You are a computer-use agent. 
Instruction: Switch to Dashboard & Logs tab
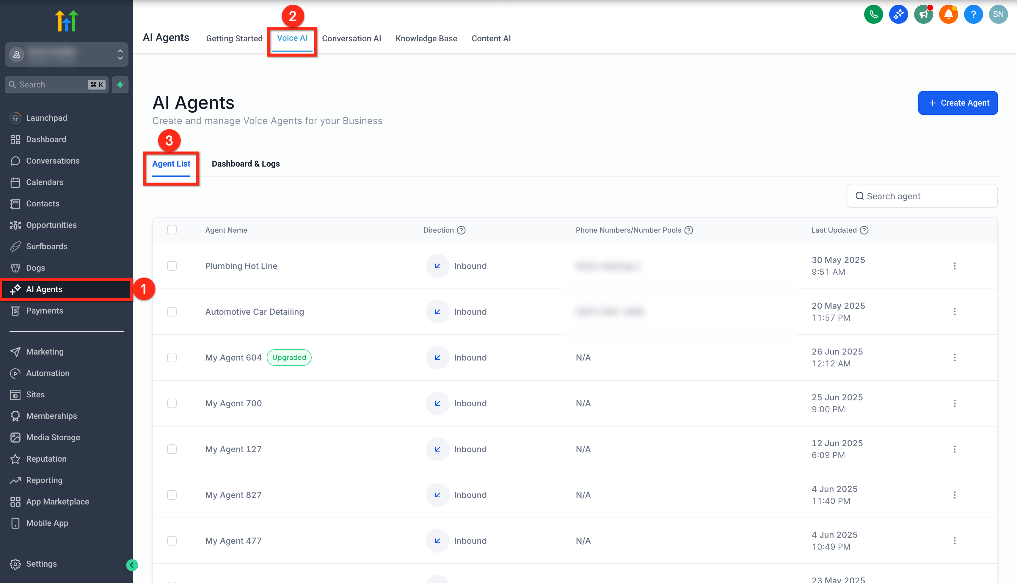pyautogui.click(x=245, y=164)
